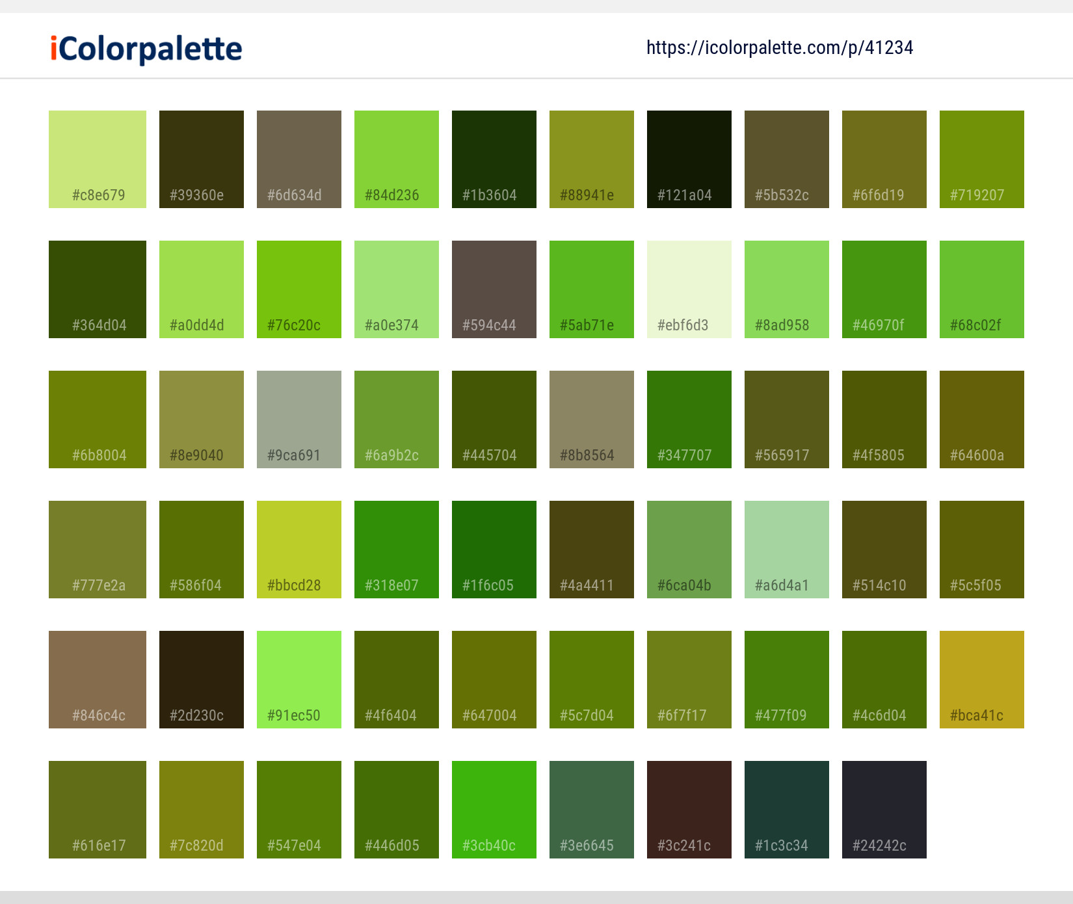Pick the #5c7d04 swatch
The height and width of the screenshot is (904, 1073).
[x=592, y=680]
